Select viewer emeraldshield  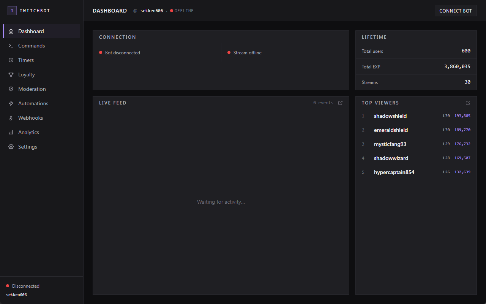click(x=391, y=130)
